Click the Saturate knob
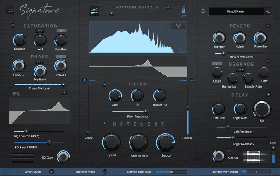Image resolution: width=280 pixels, height=176 pixels. pos(19,40)
